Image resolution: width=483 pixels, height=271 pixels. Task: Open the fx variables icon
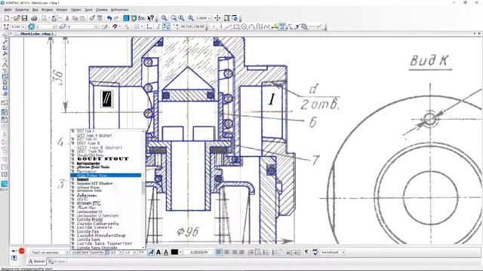pos(141,18)
